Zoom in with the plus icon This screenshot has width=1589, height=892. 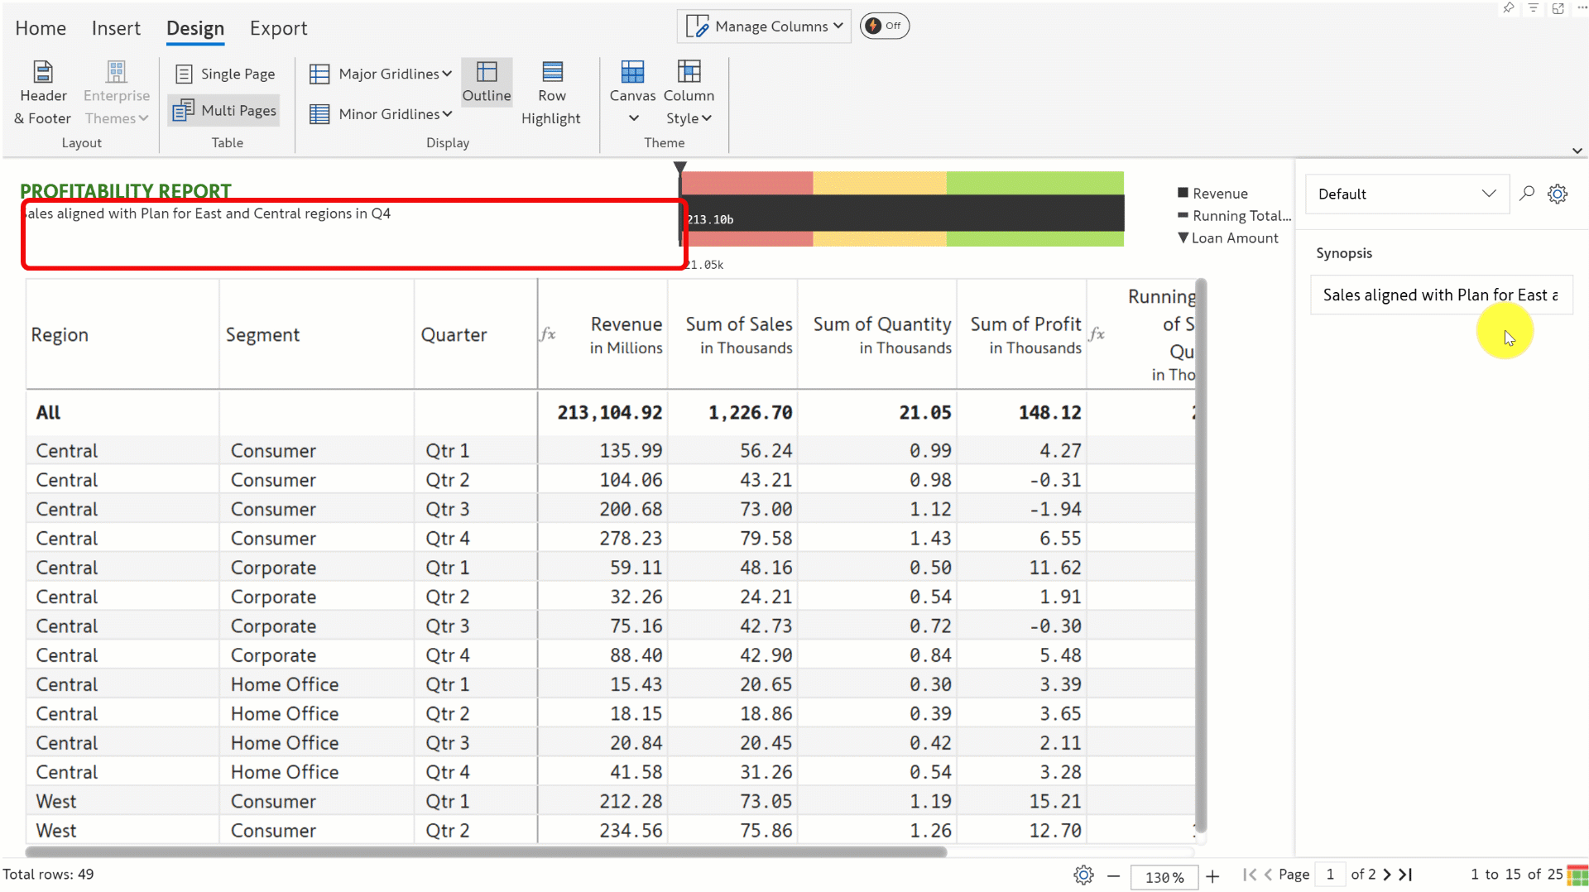(x=1212, y=876)
